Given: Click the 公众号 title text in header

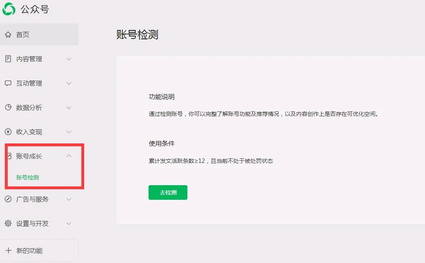Looking at the screenshot, I should pos(35,9).
